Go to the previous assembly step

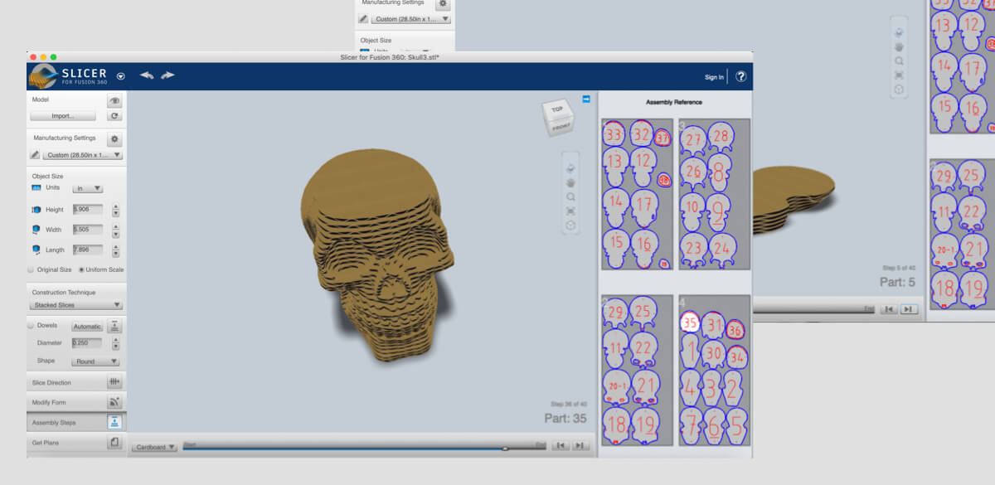point(561,446)
